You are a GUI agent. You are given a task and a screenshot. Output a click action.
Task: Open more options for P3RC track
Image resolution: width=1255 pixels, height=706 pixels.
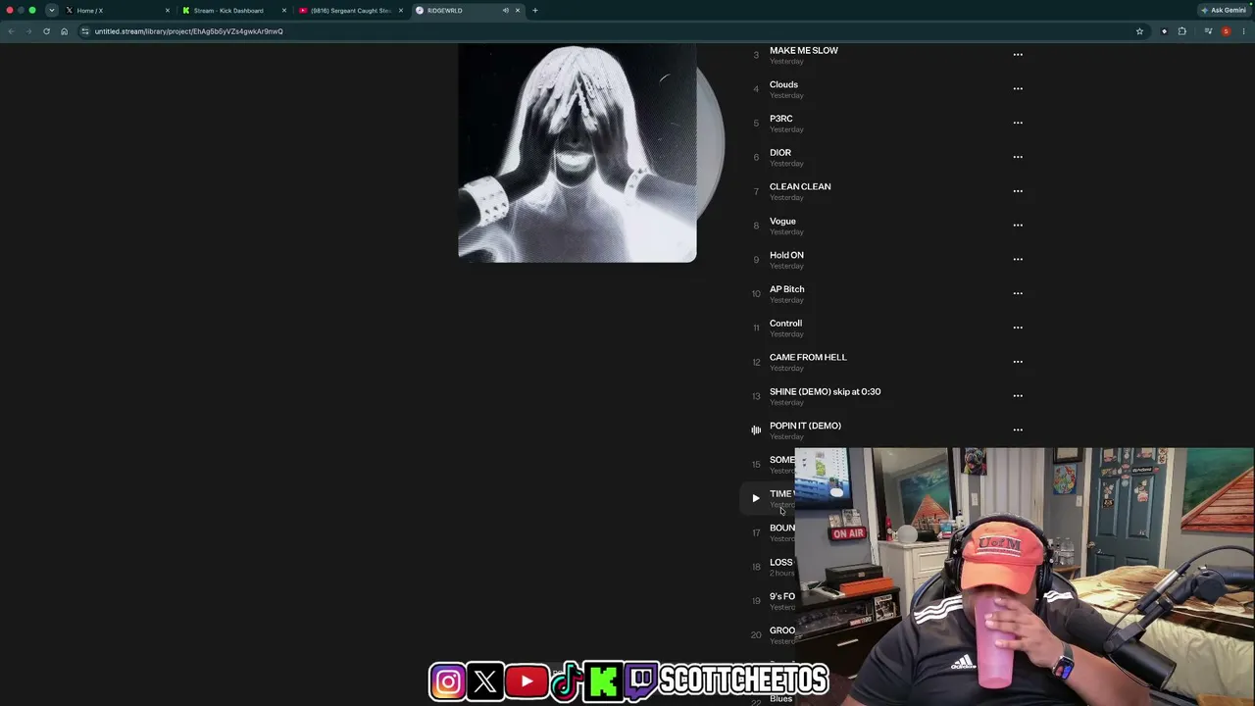(1018, 123)
